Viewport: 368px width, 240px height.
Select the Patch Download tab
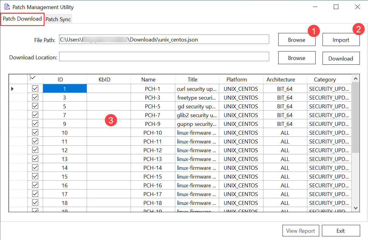pyautogui.click(x=22, y=19)
